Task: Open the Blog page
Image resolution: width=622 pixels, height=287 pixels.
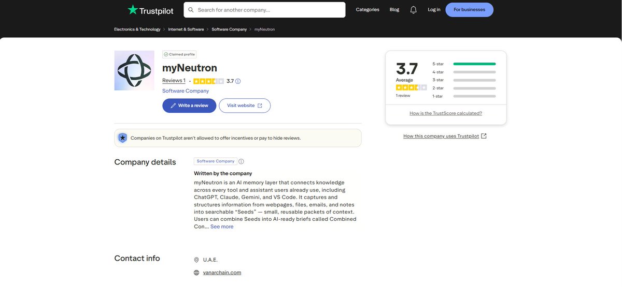Action: [x=394, y=10]
